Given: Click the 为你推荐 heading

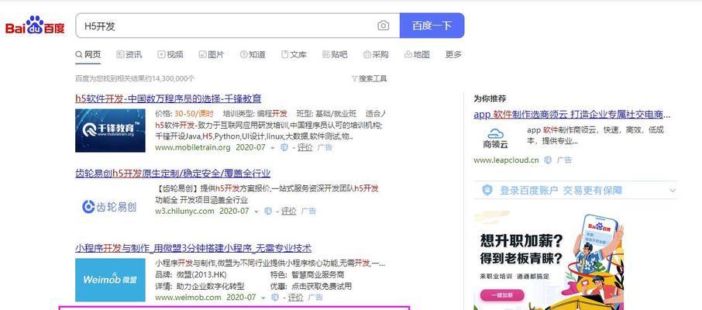Looking at the screenshot, I should pyautogui.click(x=490, y=98).
